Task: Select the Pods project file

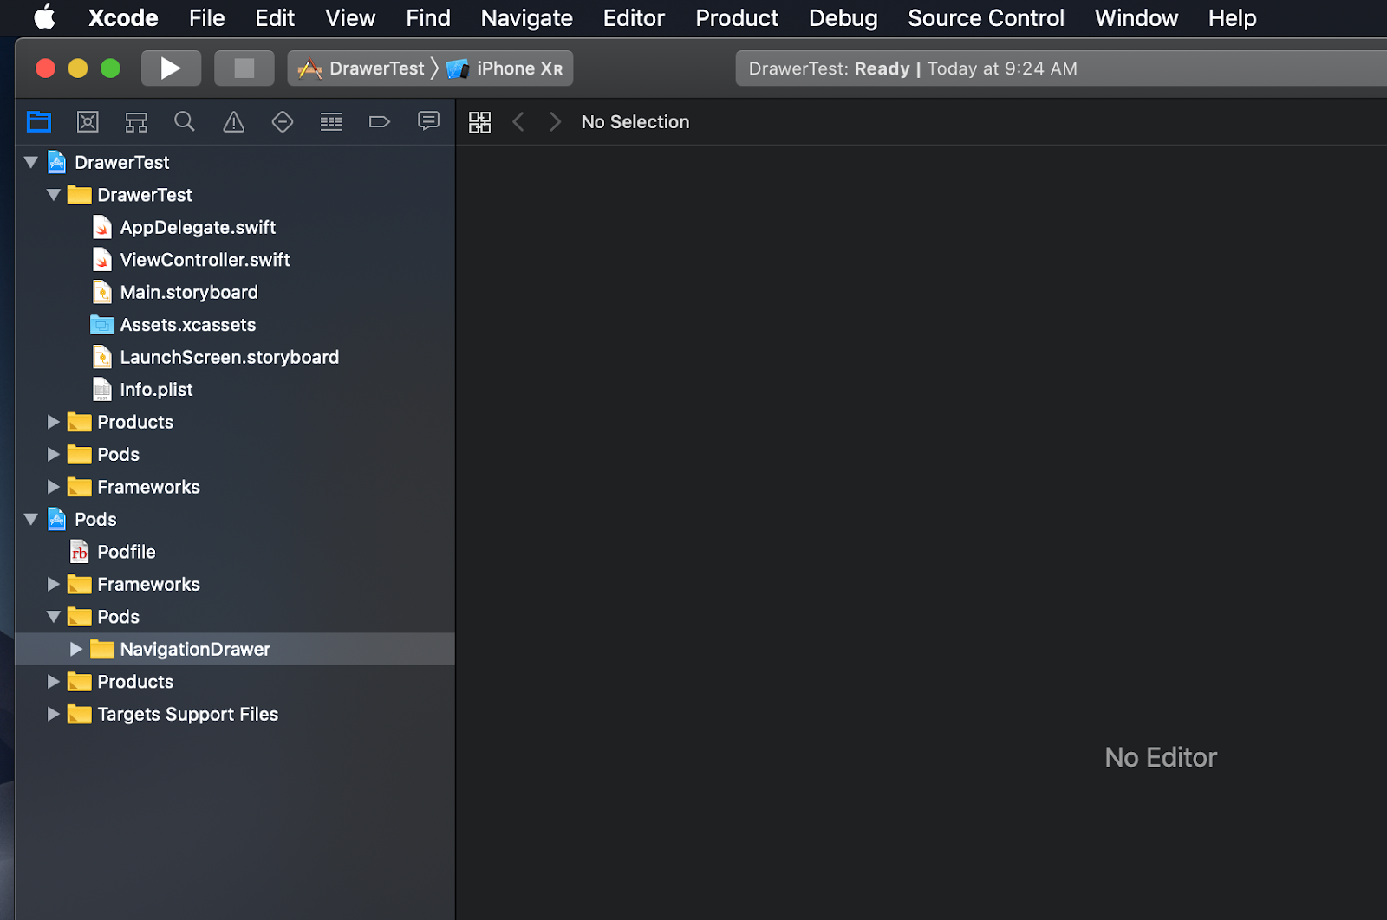Action: click(x=235, y=520)
